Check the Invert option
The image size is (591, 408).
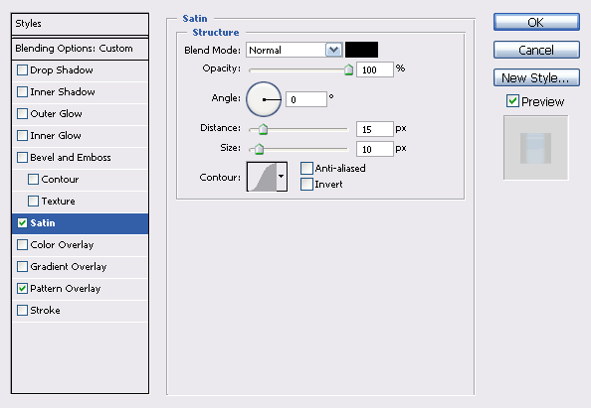click(306, 185)
